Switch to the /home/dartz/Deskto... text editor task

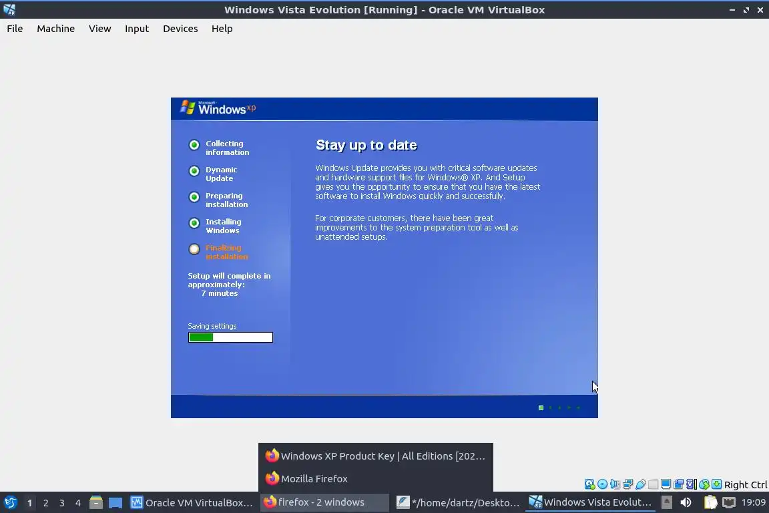click(x=457, y=502)
